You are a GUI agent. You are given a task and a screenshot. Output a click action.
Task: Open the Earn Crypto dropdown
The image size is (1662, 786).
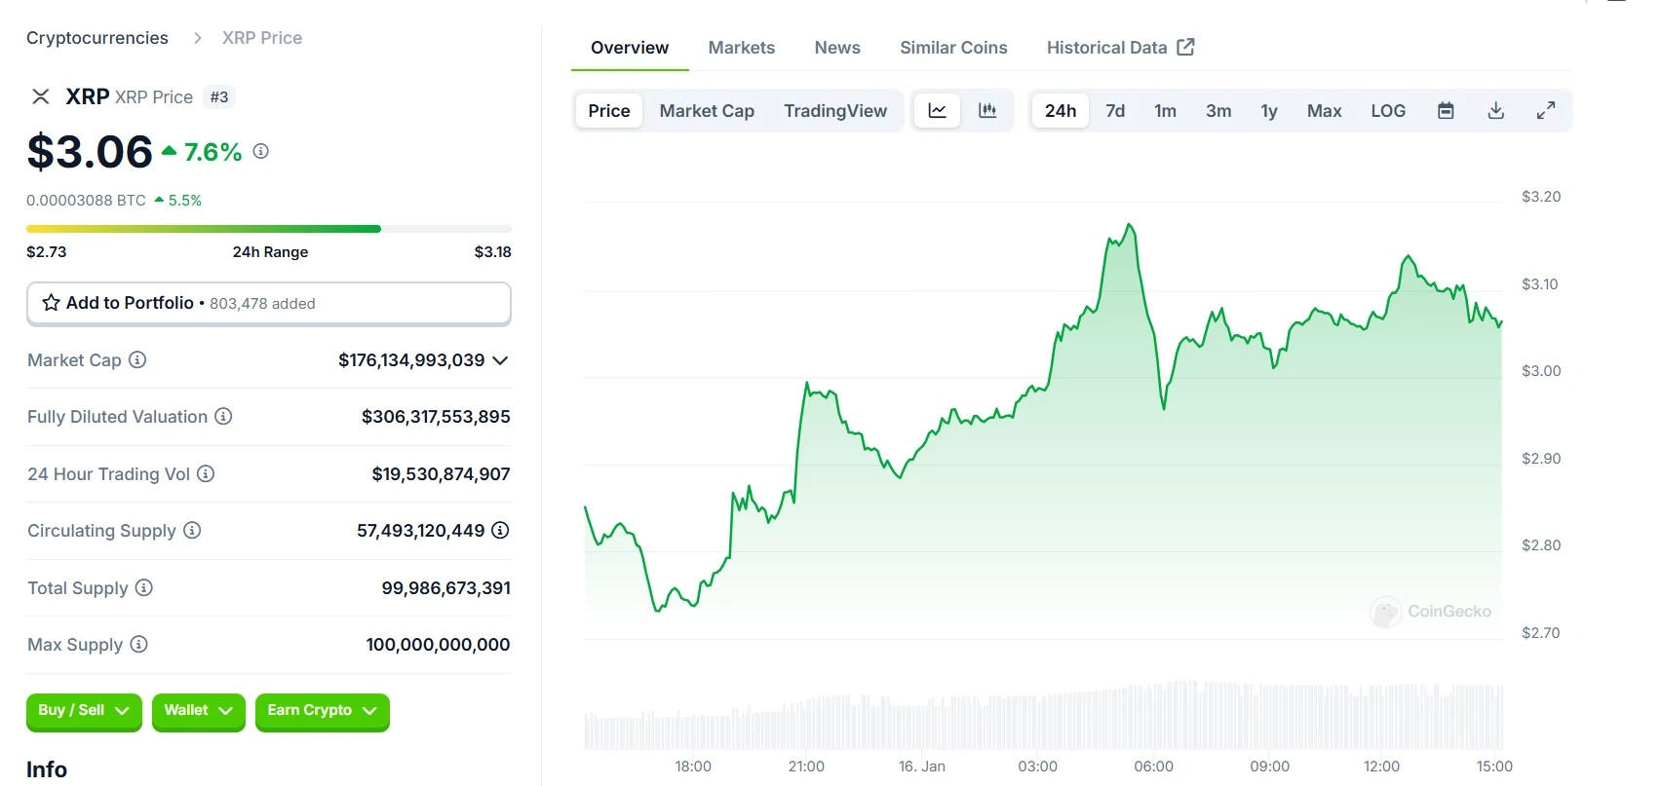pos(323,711)
